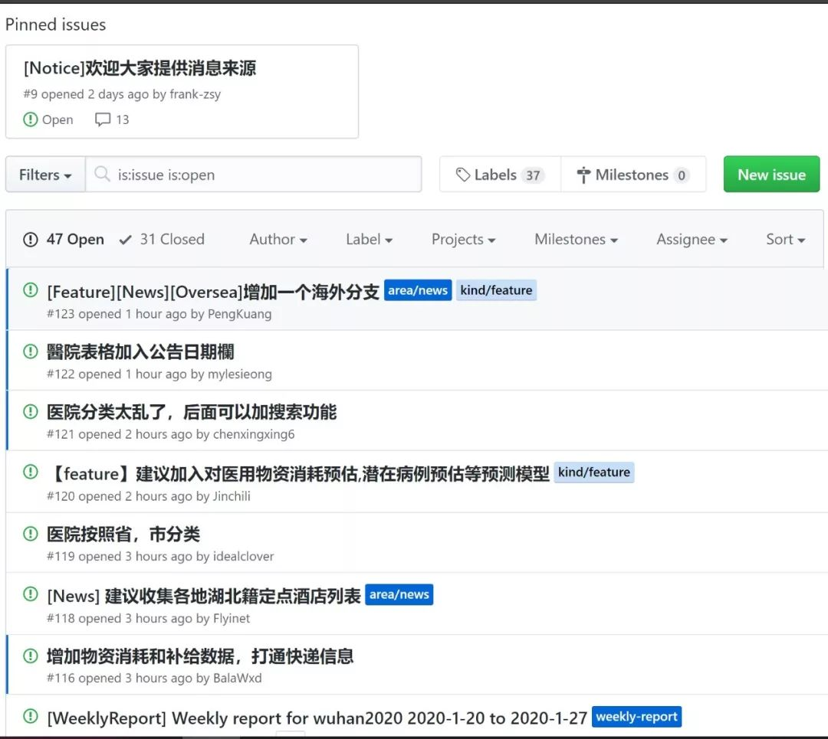Open issue [News] 建议收集各地湖北籍定点酒店列表
The width and height of the screenshot is (828, 739).
tap(204, 596)
